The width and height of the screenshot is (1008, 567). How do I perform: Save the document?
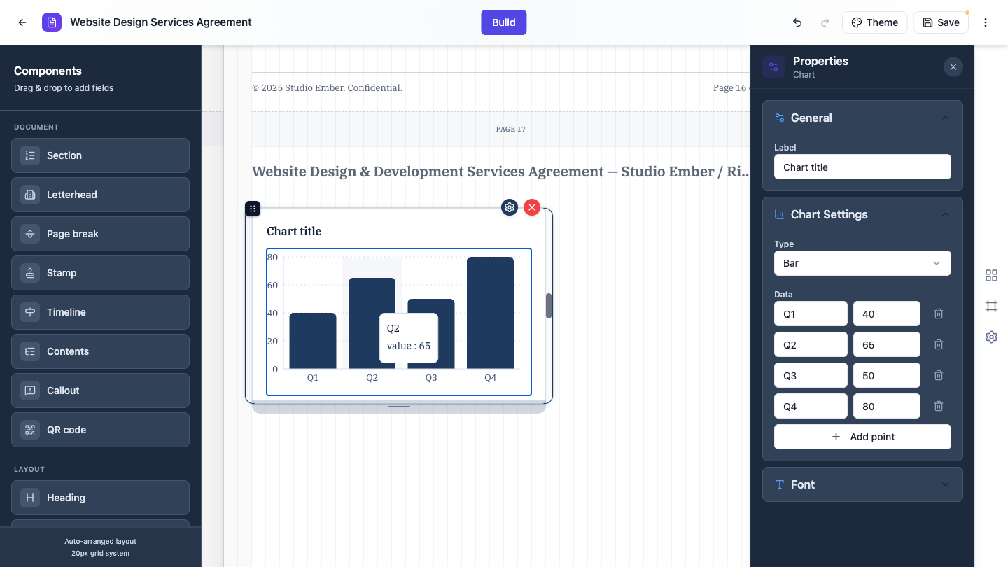pyautogui.click(x=941, y=22)
